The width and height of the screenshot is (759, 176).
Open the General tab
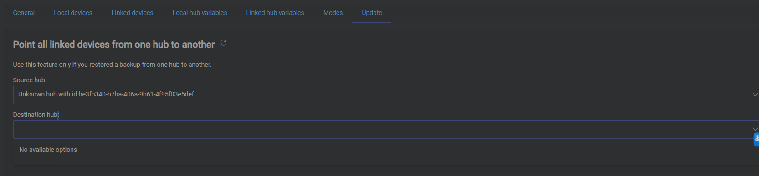pos(24,13)
